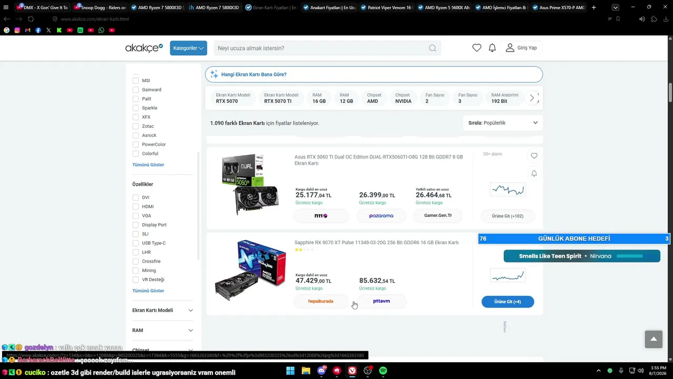Switch to the DMX - X Gon' Give It To tab
The width and height of the screenshot is (673, 379).
(43, 7)
